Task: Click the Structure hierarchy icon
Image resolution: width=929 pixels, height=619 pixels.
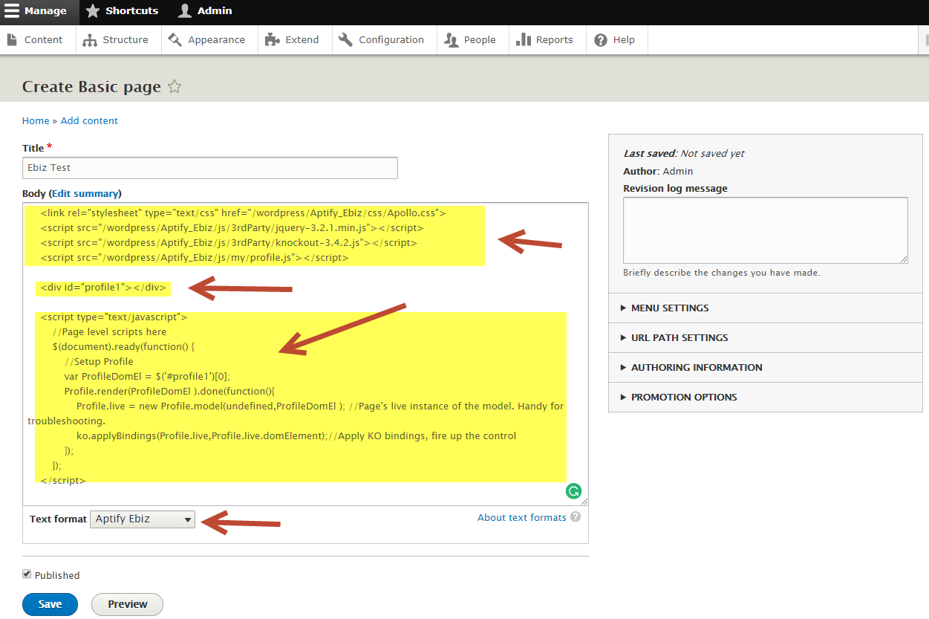Action: (x=90, y=40)
